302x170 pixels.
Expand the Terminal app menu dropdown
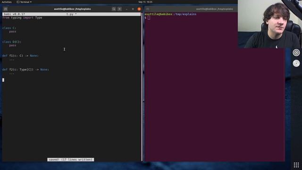tap(24, 2)
